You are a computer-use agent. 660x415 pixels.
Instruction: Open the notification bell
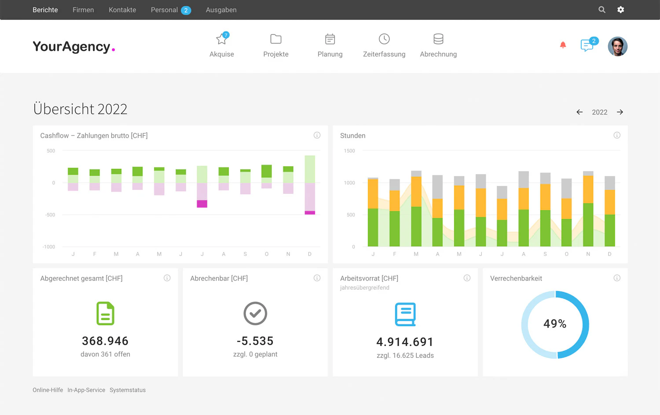563,44
